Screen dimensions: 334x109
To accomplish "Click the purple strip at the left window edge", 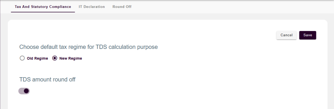I will click(x=0, y=66).
